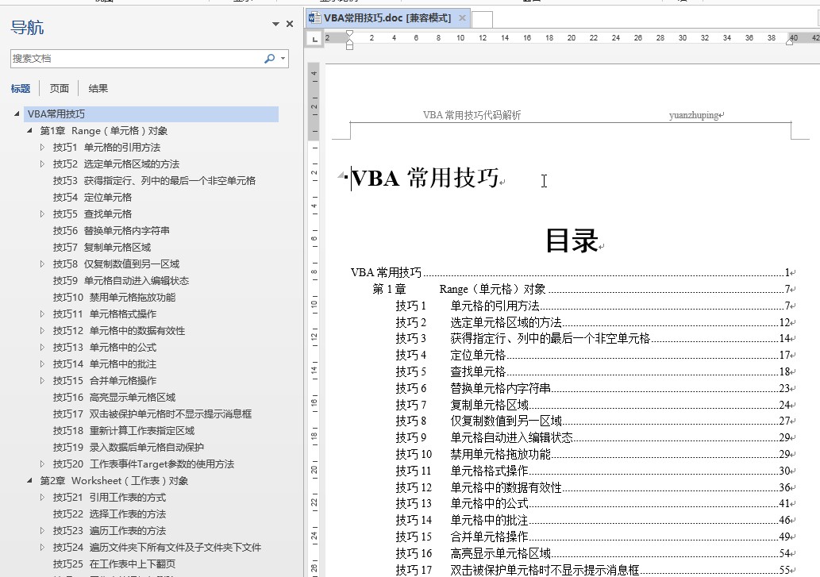The image size is (820, 577).
Task: Collapse the 第2章 Worksheet（工作表）对象 heading
Action: [30, 481]
